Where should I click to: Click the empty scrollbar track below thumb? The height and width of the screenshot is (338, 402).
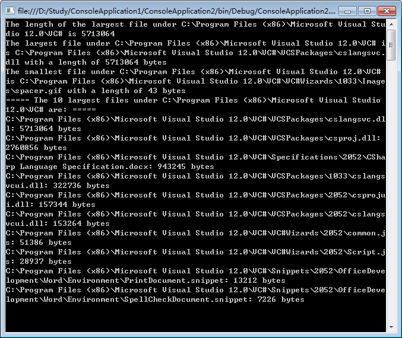click(391, 192)
